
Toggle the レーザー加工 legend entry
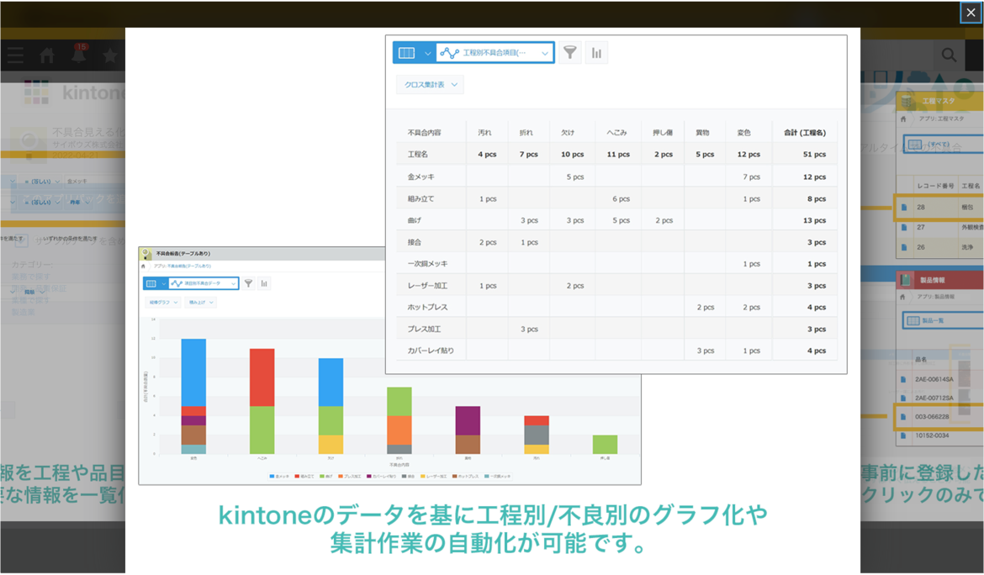(434, 477)
